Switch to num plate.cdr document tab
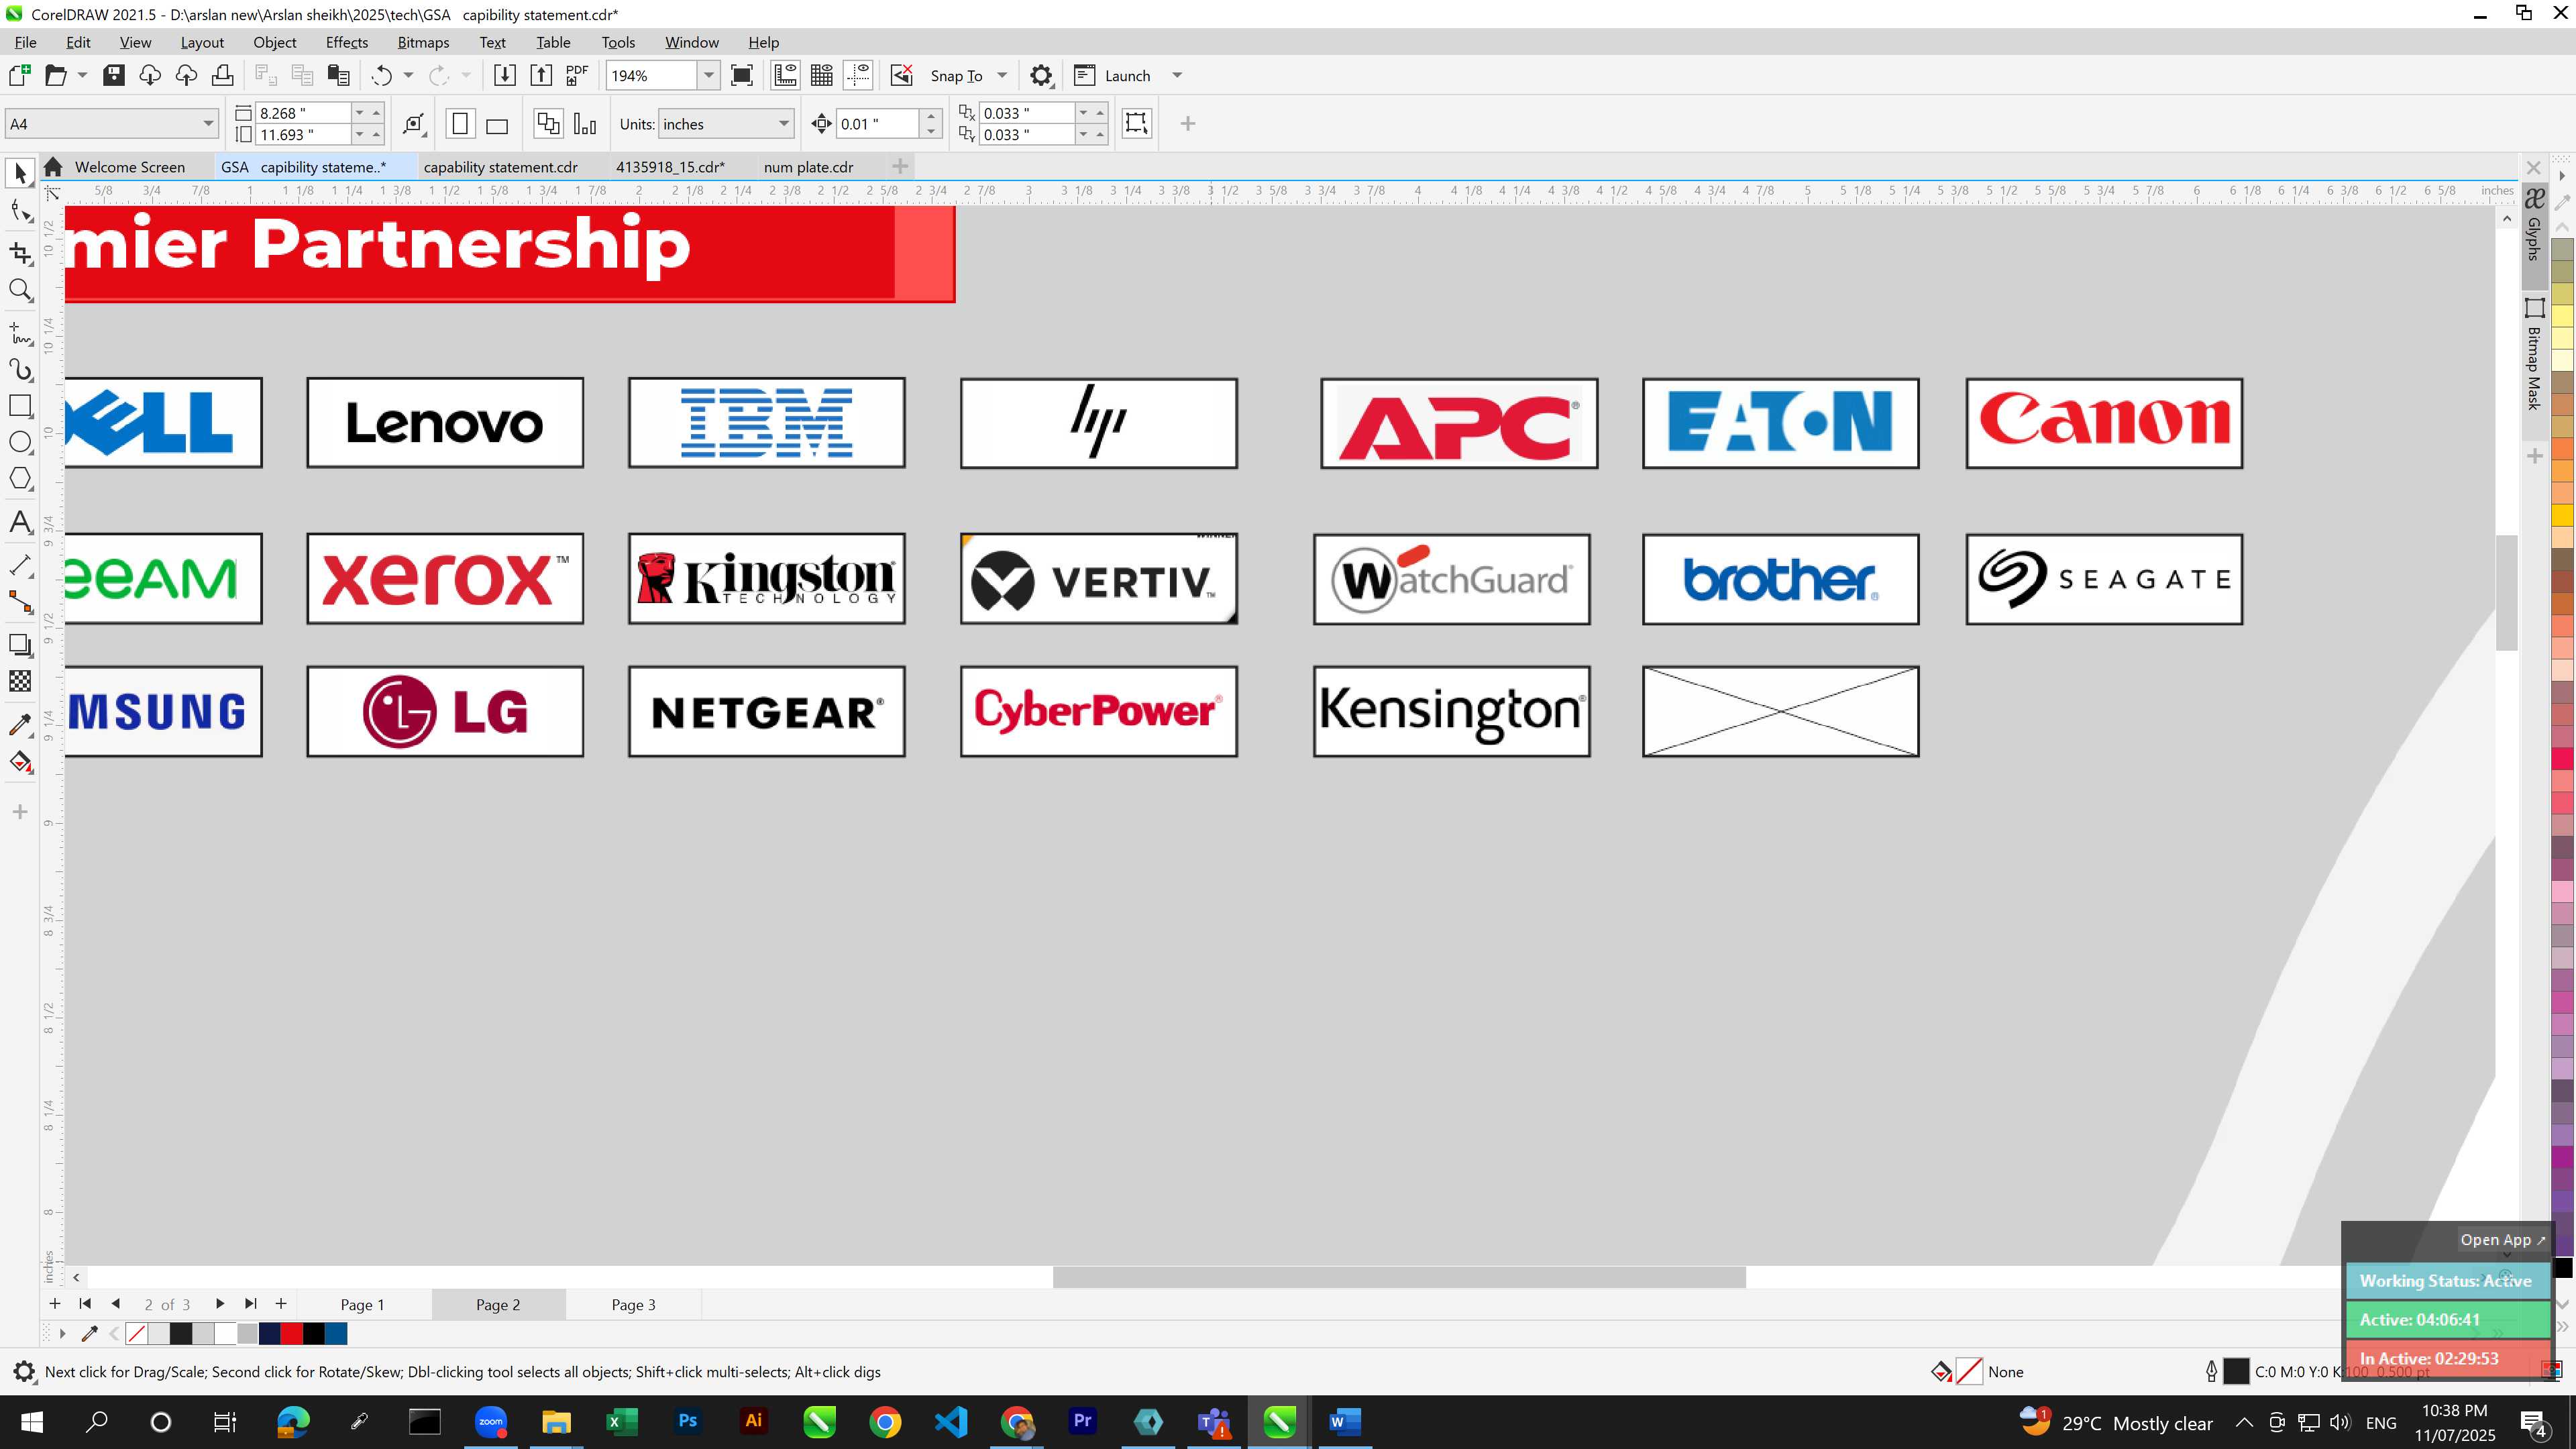The image size is (2576, 1449). [808, 167]
